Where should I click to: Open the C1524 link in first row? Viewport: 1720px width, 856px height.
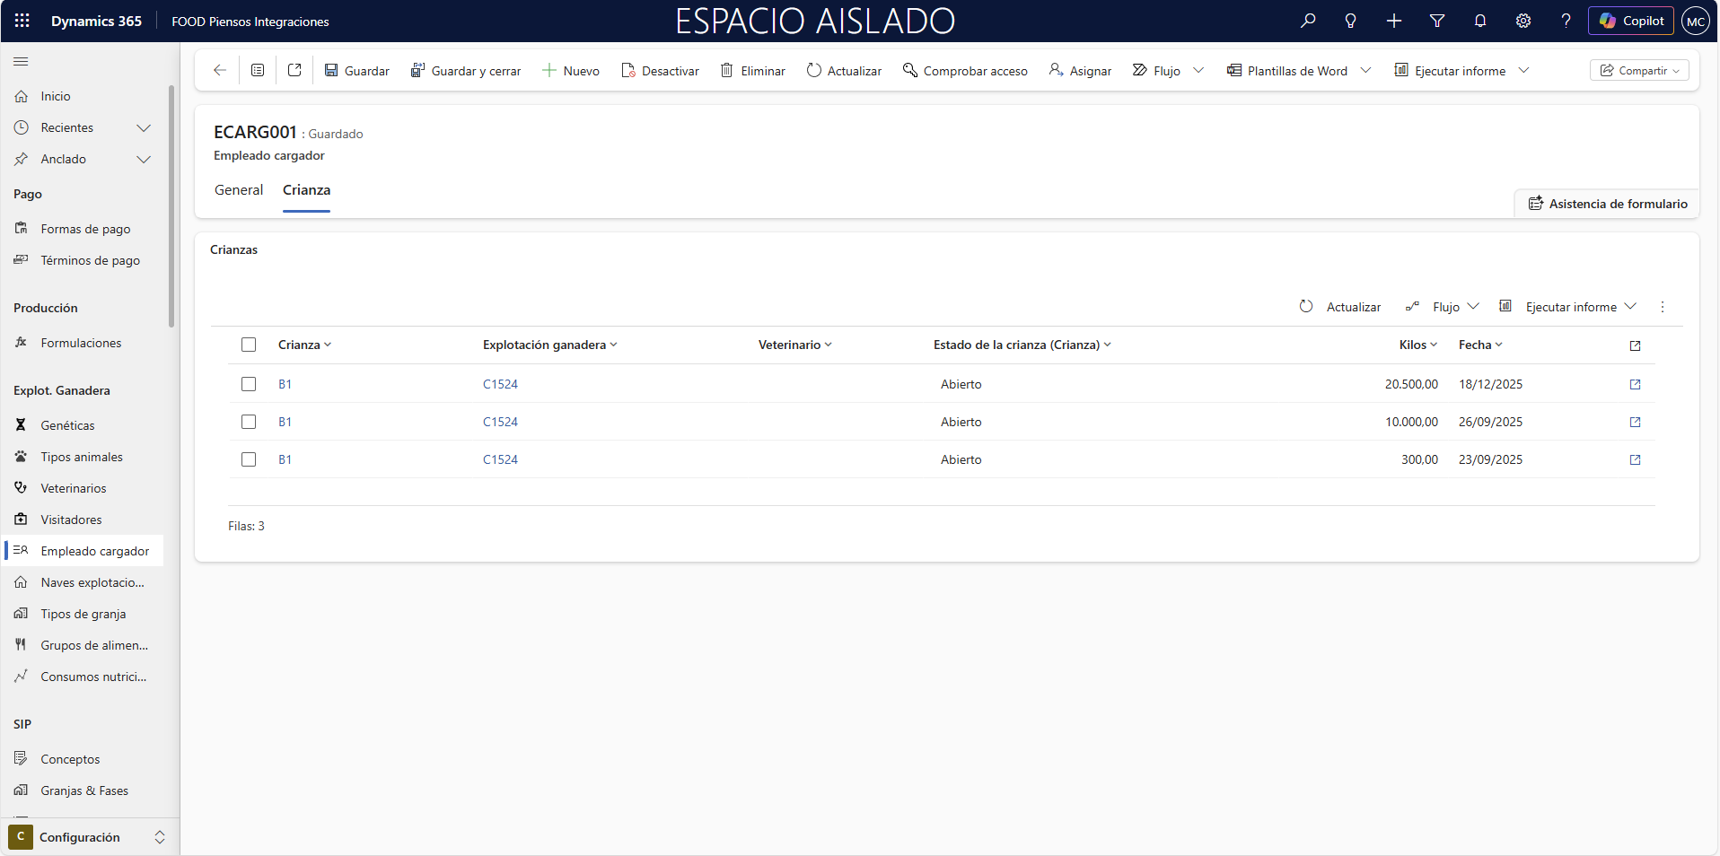point(500,384)
